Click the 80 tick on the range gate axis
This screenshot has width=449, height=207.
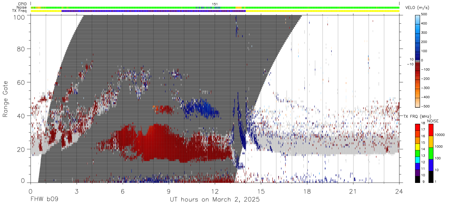tap(21, 49)
